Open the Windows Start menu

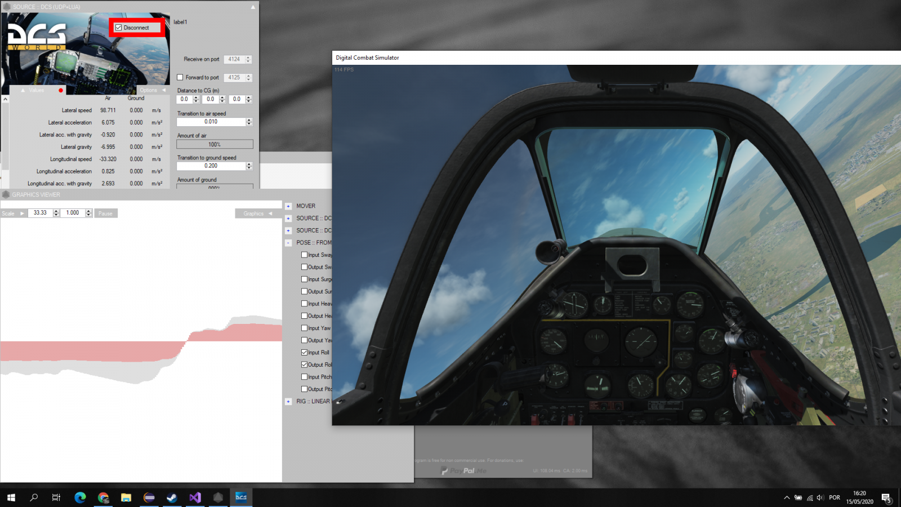[11, 497]
